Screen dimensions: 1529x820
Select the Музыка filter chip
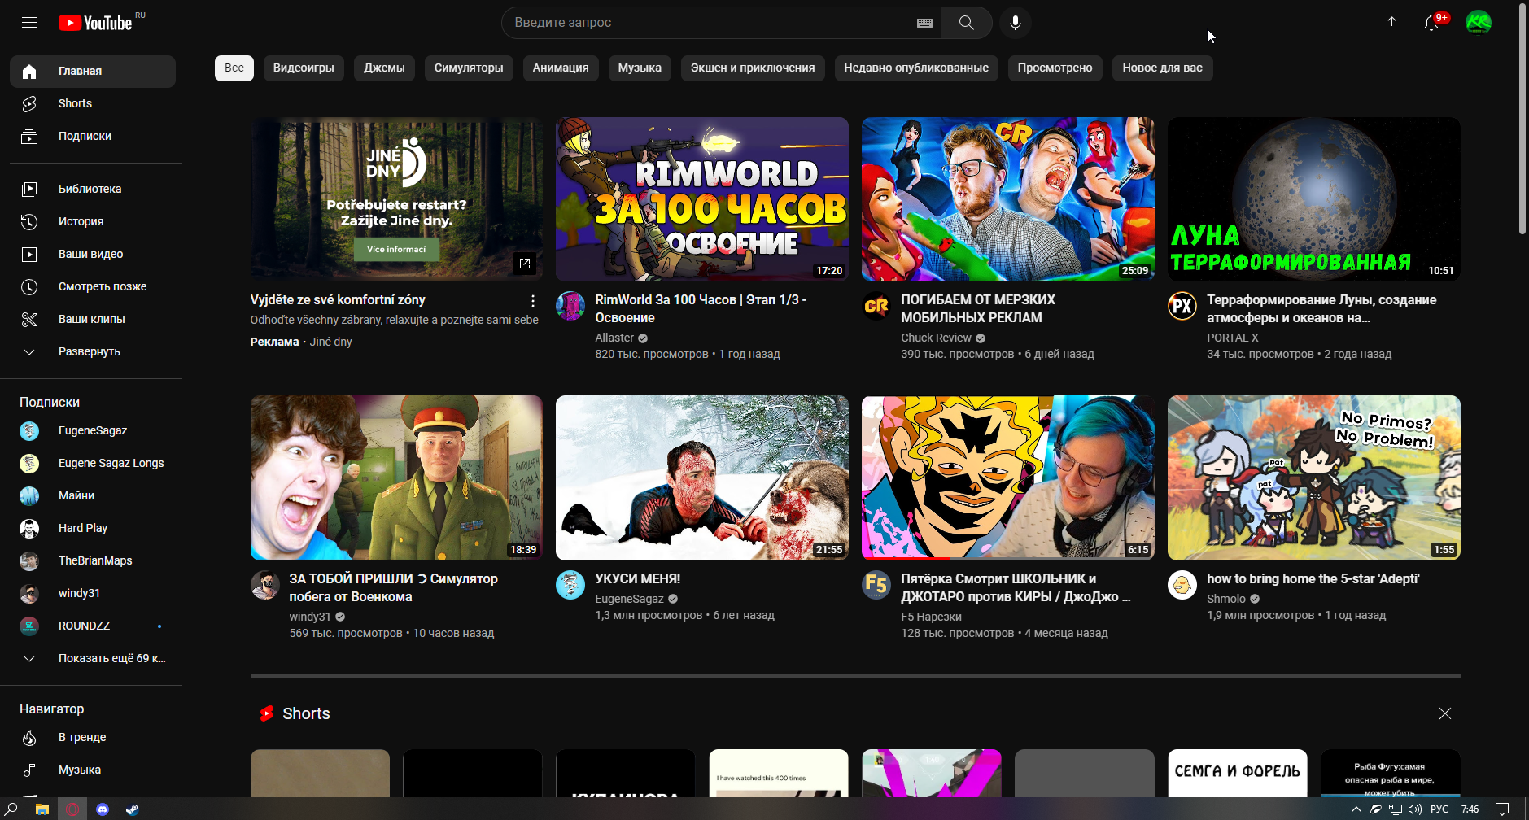640,68
